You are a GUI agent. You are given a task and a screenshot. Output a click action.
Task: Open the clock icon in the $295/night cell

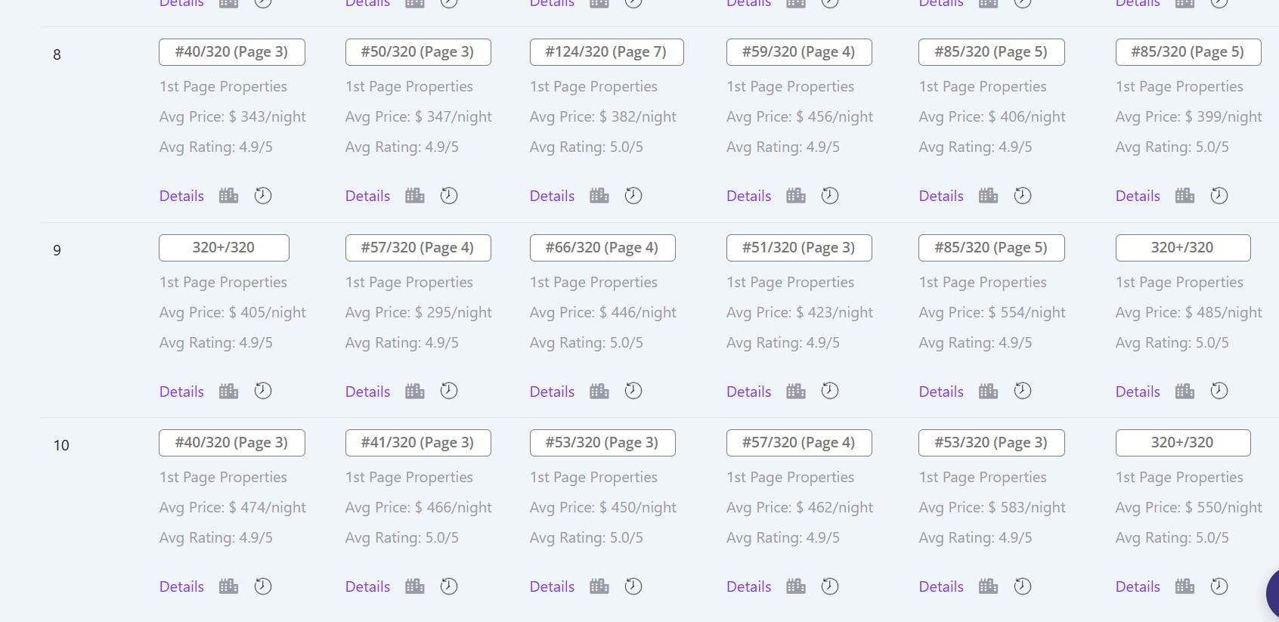point(449,391)
